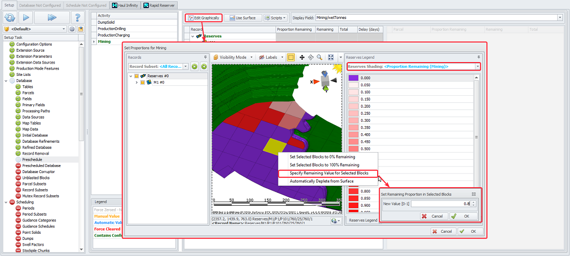Click the refresh setup icon

(10, 18)
